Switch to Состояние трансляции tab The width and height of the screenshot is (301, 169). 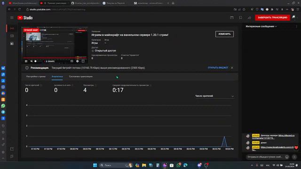(80, 77)
